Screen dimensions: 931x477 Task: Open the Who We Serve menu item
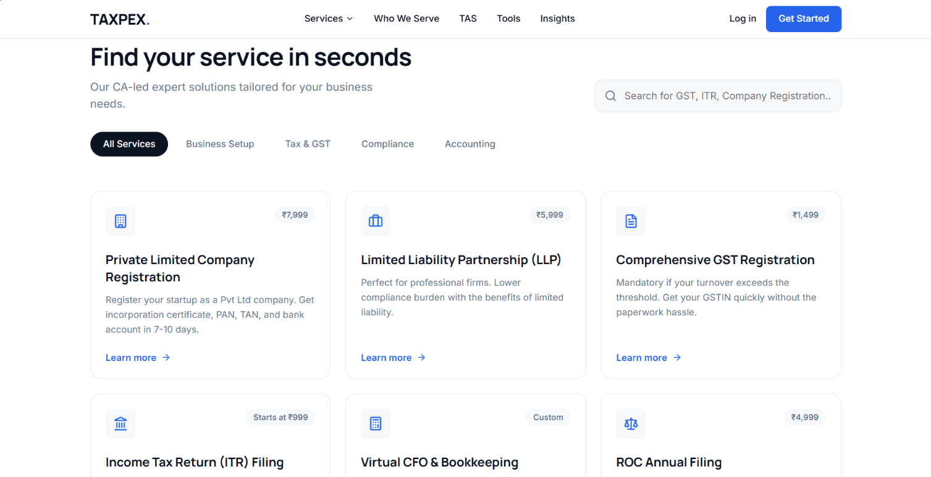pyautogui.click(x=407, y=19)
